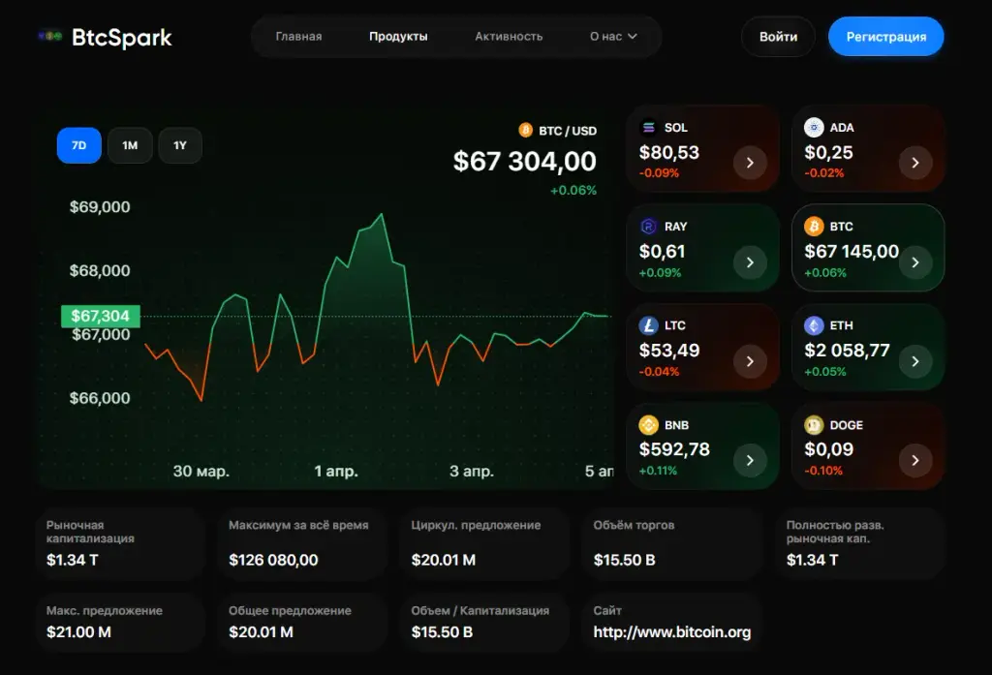Click the $67,304 price marker on chart
This screenshot has width=992, height=675.
(x=101, y=316)
